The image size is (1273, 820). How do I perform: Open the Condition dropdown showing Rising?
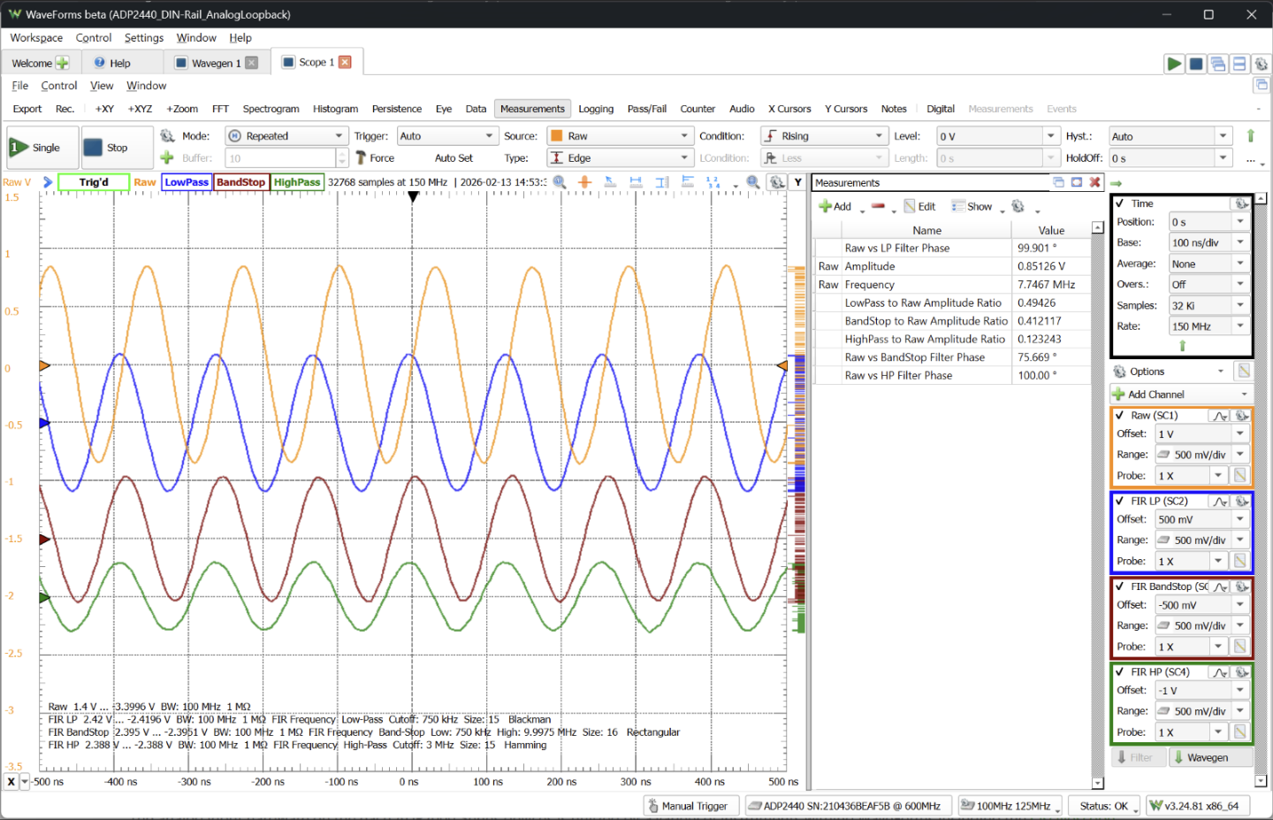tap(823, 135)
